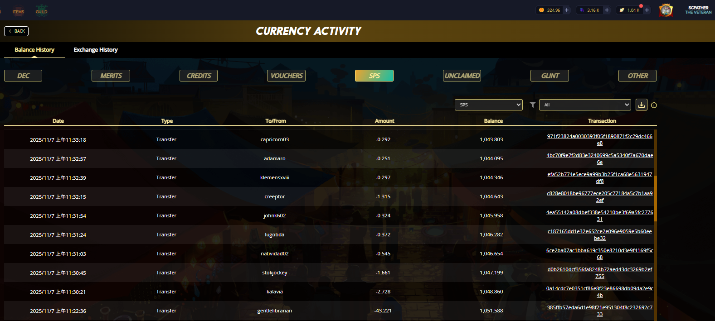Select the CREDITS currency button
Viewport: 715px width, 321px height.
[199, 76]
